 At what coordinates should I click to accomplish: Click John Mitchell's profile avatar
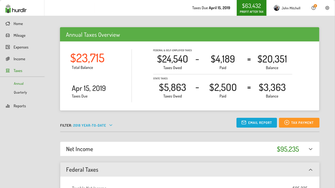[x=277, y=8]
